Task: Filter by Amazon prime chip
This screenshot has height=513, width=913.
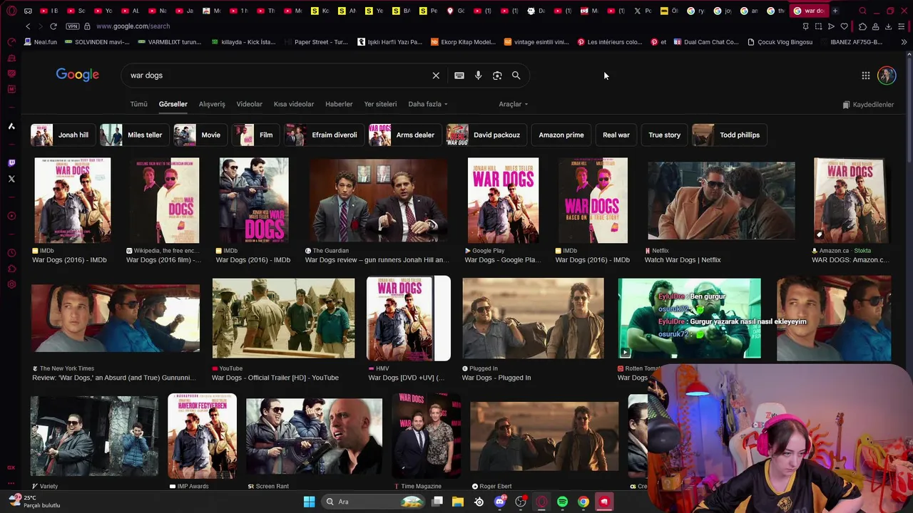Action: [561, 135]
